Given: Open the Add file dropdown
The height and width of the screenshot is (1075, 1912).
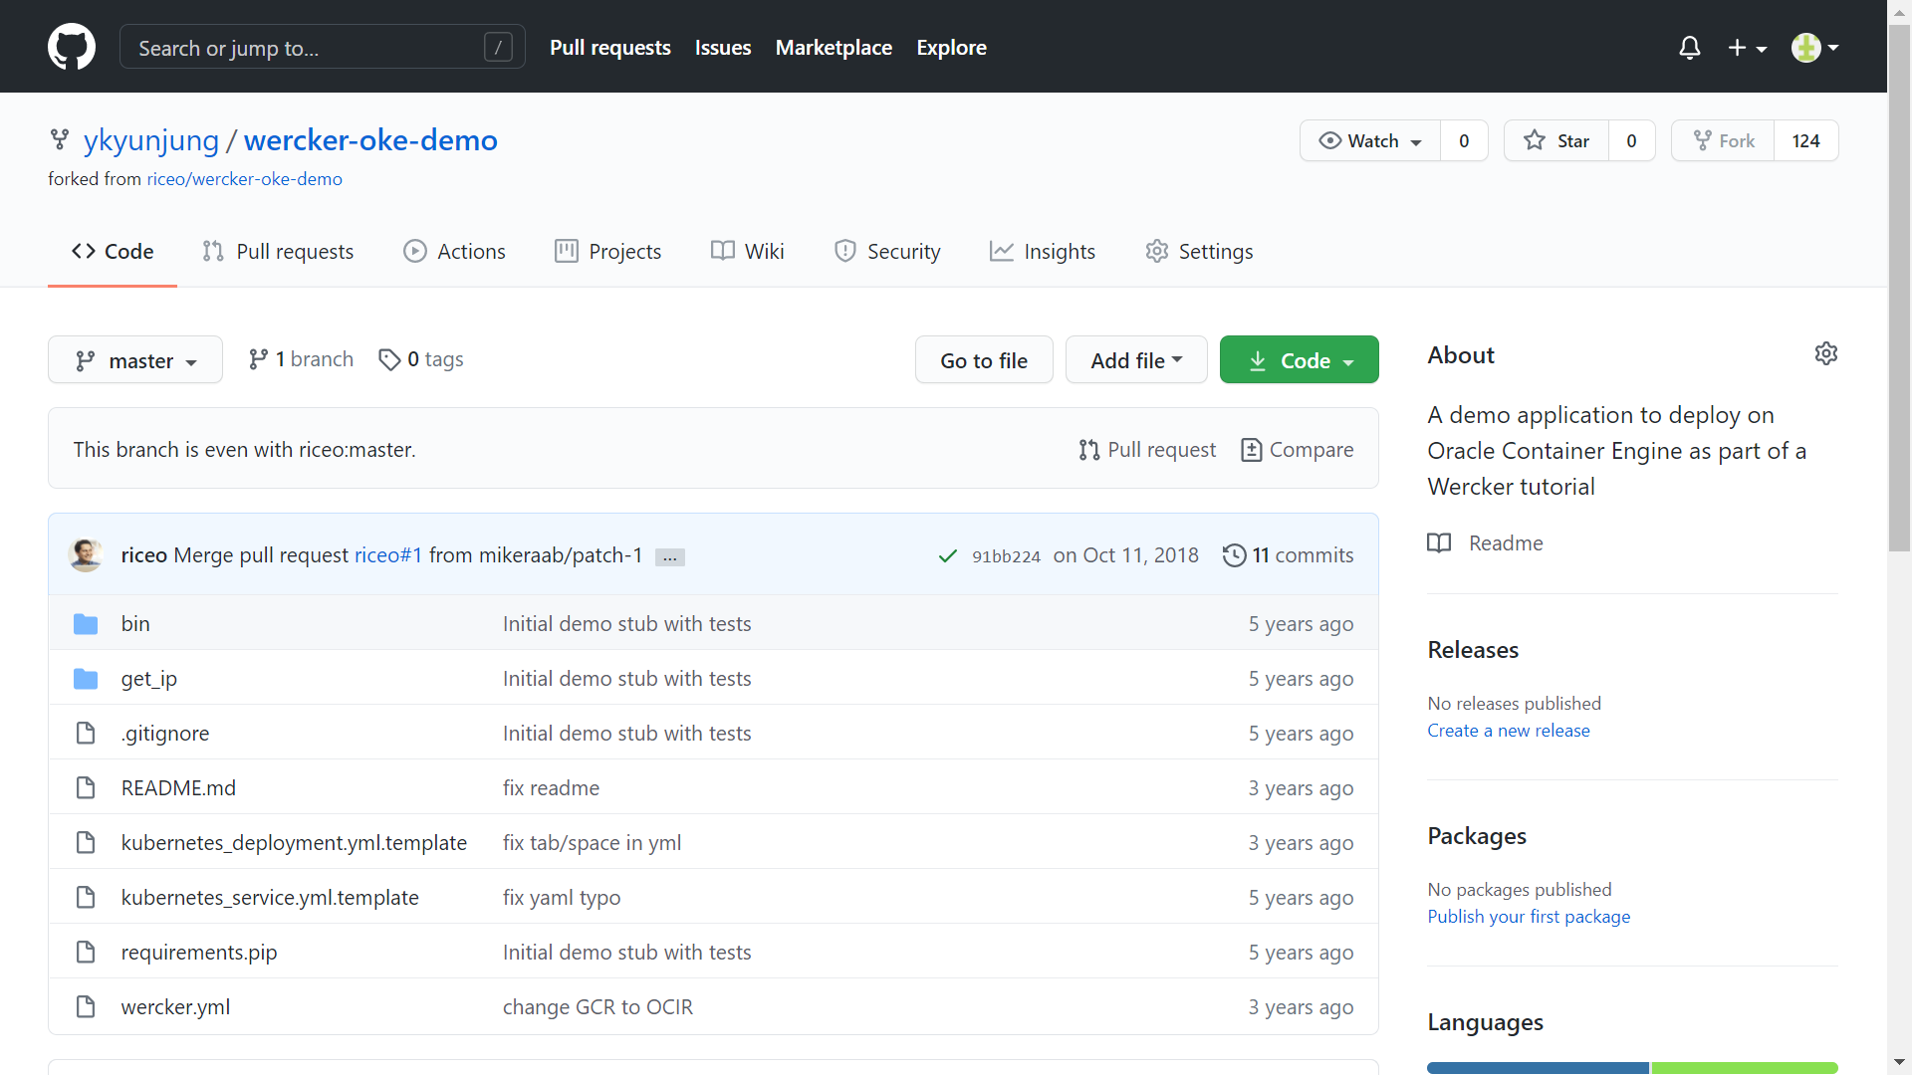Looking at the screenshot, I should point(1135,360).
